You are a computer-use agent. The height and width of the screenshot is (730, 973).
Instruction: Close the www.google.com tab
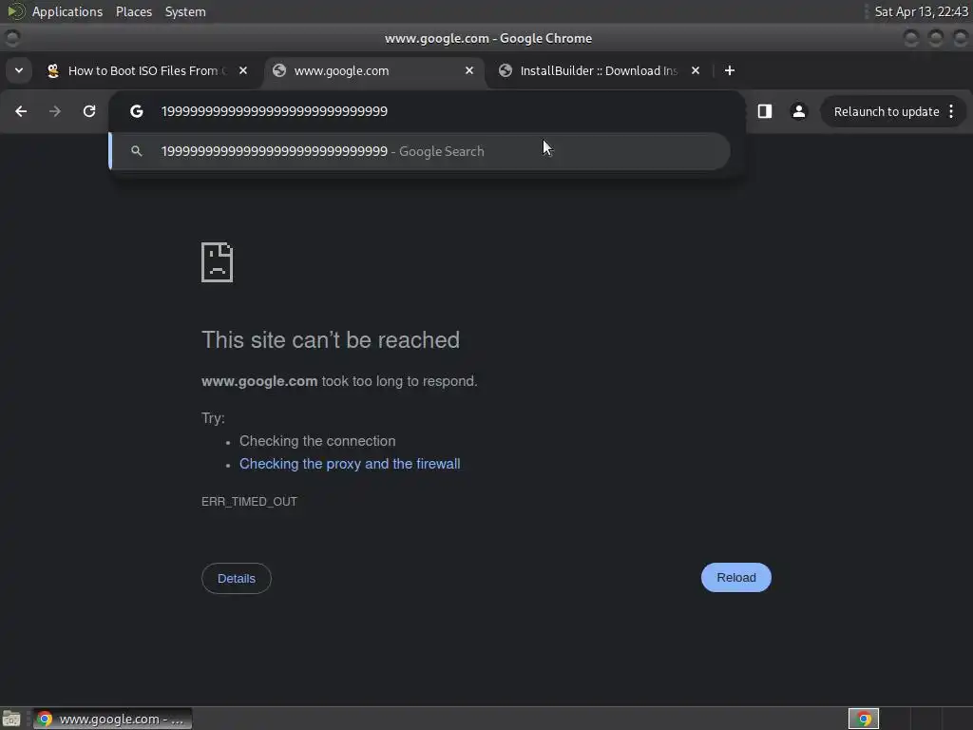[469, 70]
